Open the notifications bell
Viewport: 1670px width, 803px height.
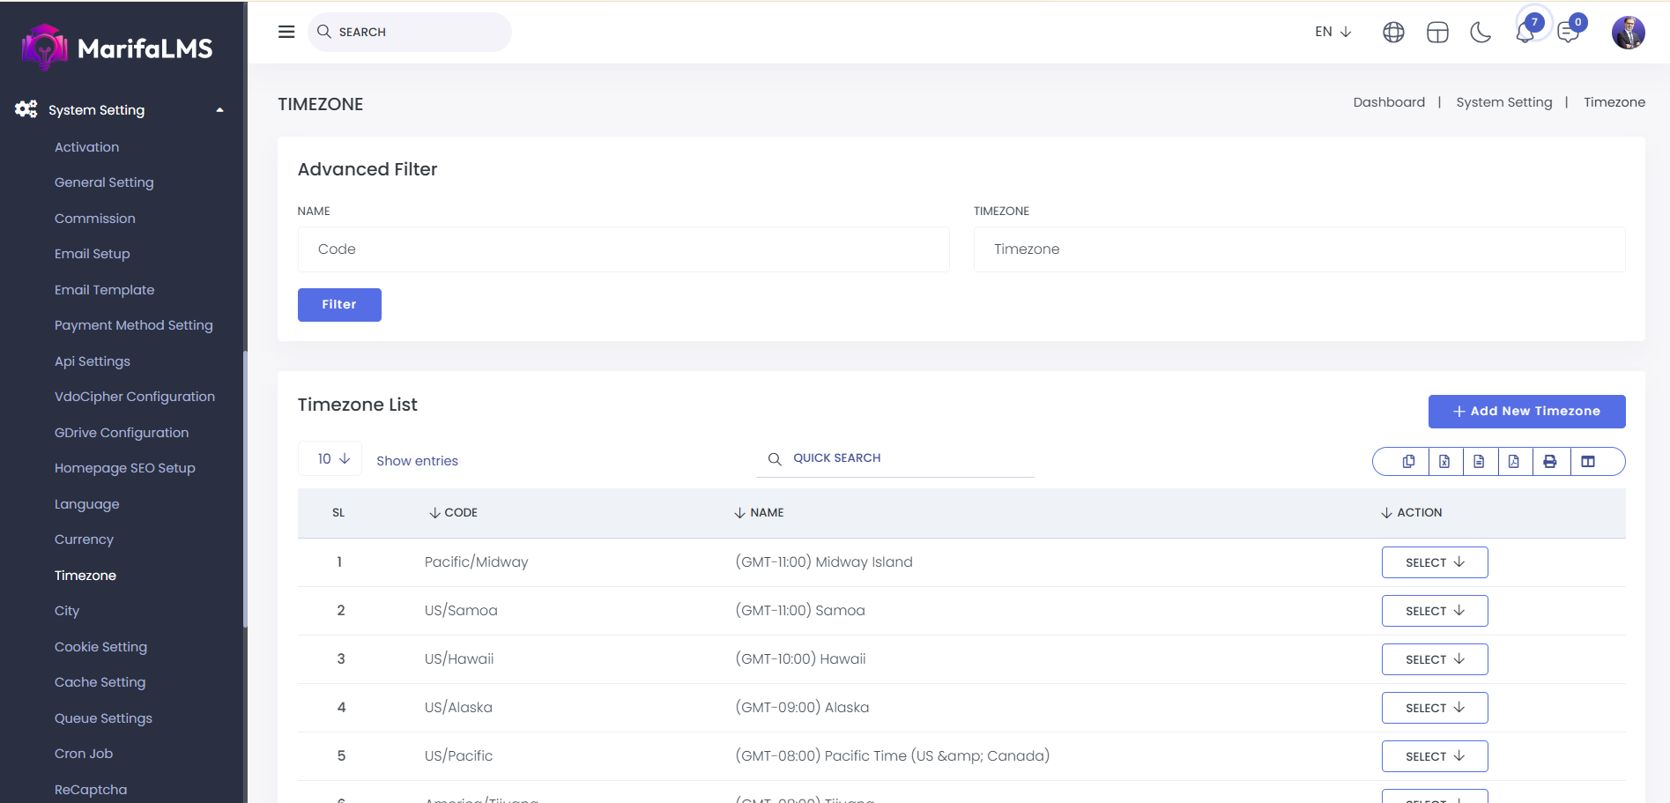click(1525, 33)
